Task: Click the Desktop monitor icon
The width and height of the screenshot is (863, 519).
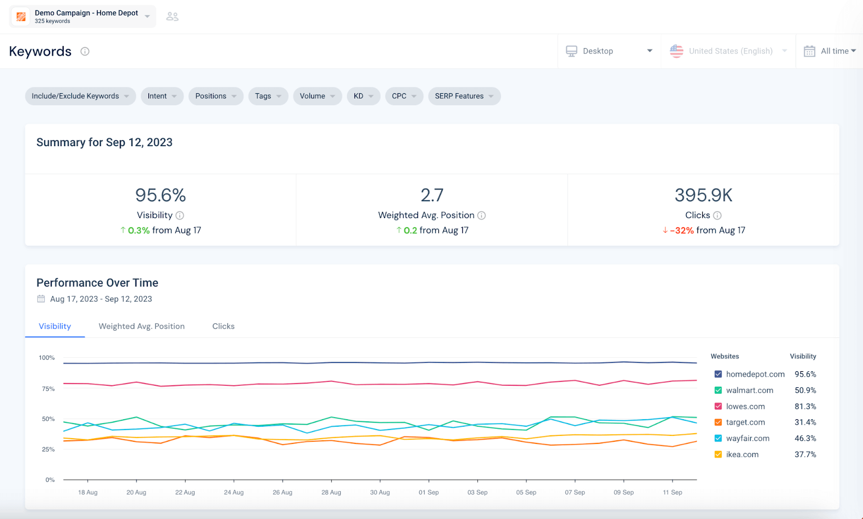Action: coord(571,51)
